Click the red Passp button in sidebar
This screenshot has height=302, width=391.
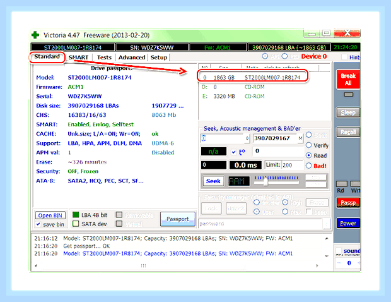tap(348, 203)
